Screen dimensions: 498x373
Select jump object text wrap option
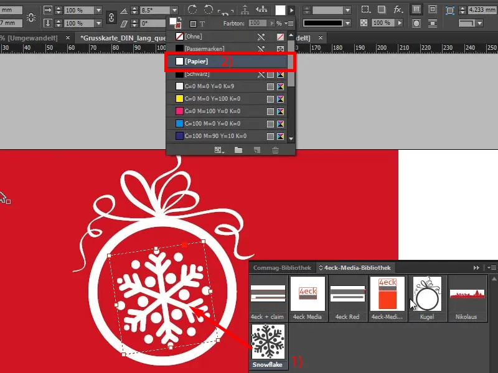tap(432, 23)
